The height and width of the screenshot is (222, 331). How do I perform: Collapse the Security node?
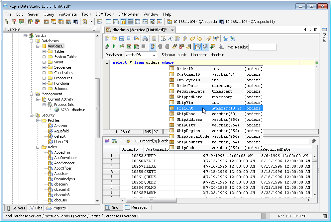pyautogui.click(x=31, y=115)
